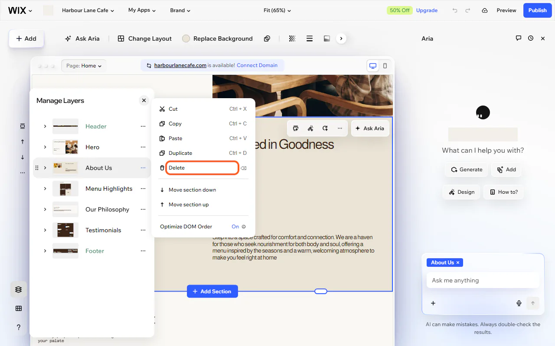Click the Generate suggestion in Aria
This screenshot has width=555, height=346.
[x=467, y=170]
